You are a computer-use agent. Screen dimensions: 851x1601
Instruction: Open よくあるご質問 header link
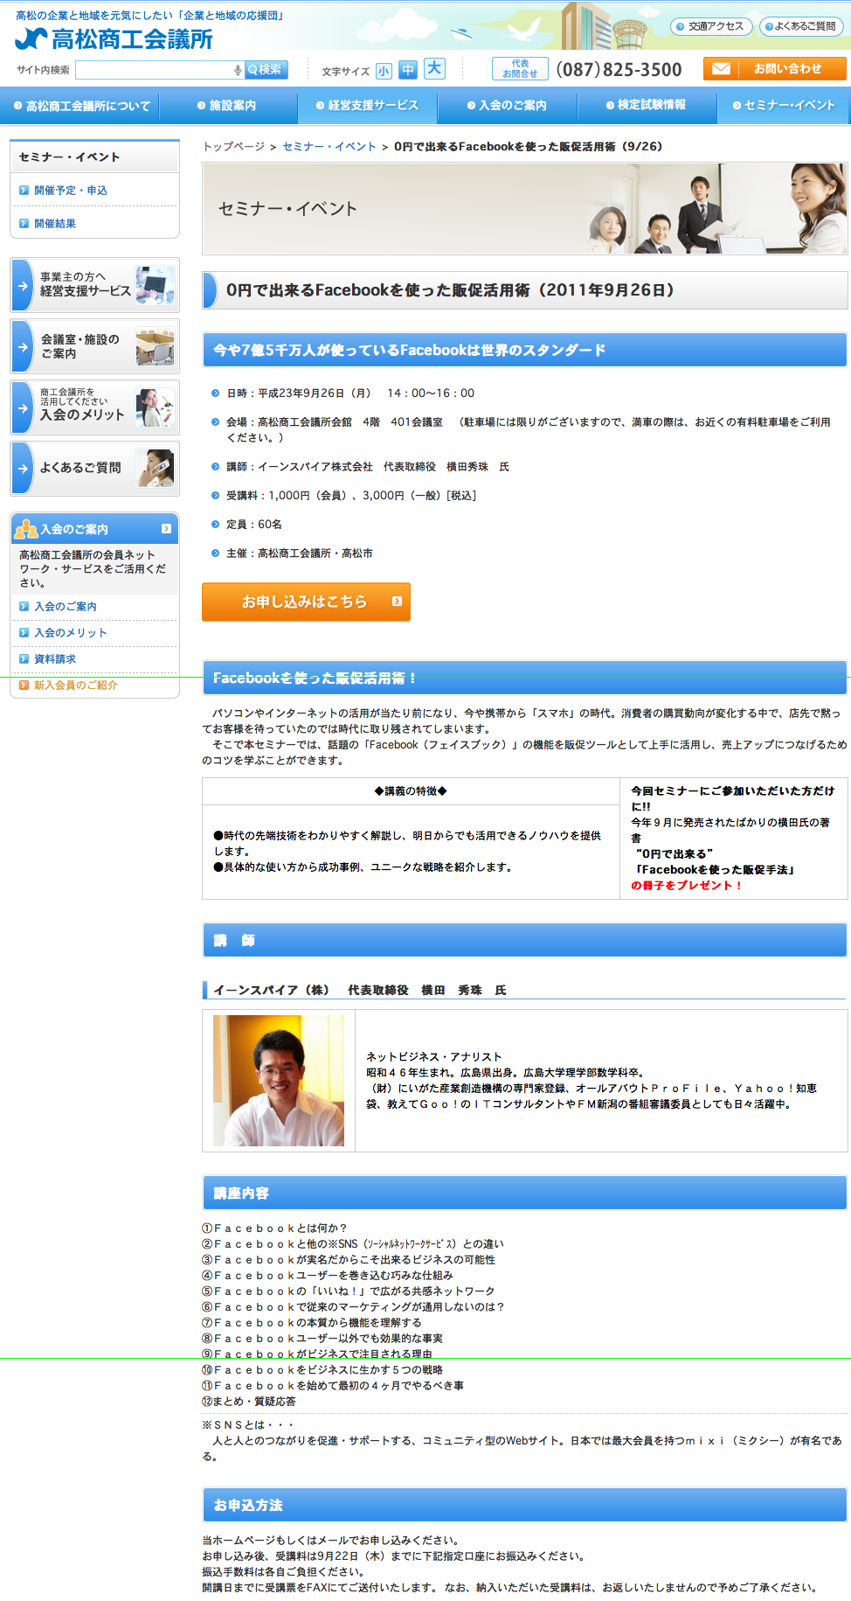pyautogui.click(x=801, y=26)
